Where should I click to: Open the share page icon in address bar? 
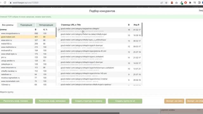[x=161, y=3]
